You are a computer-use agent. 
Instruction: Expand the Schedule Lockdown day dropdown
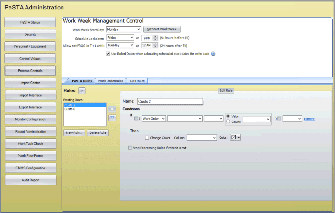click(x=120, y=38)
